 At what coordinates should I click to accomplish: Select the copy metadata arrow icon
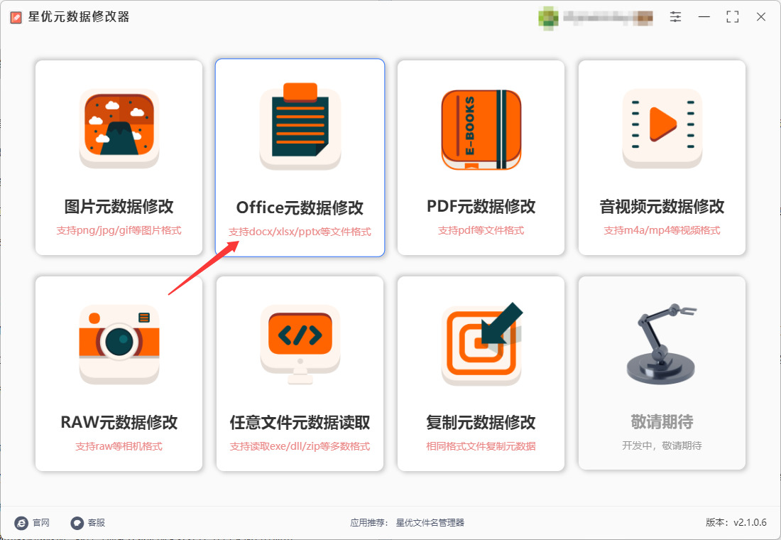[482, 343]
